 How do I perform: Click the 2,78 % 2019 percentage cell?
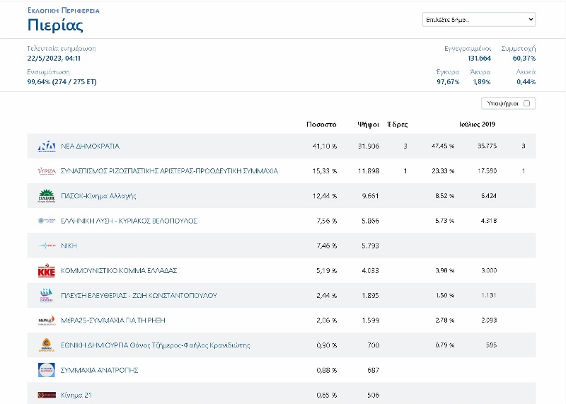coord(445,321)
